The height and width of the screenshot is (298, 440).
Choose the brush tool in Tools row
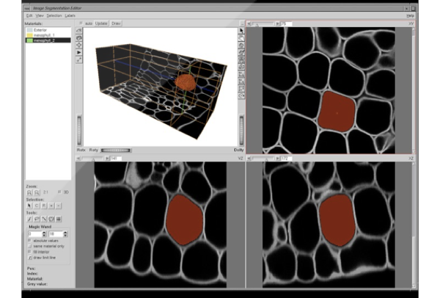[x=29, y=219]
